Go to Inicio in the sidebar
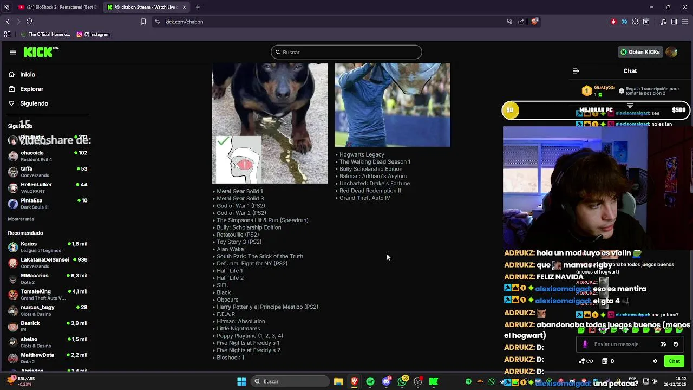The image size is (693, 390). pos(28,74)
